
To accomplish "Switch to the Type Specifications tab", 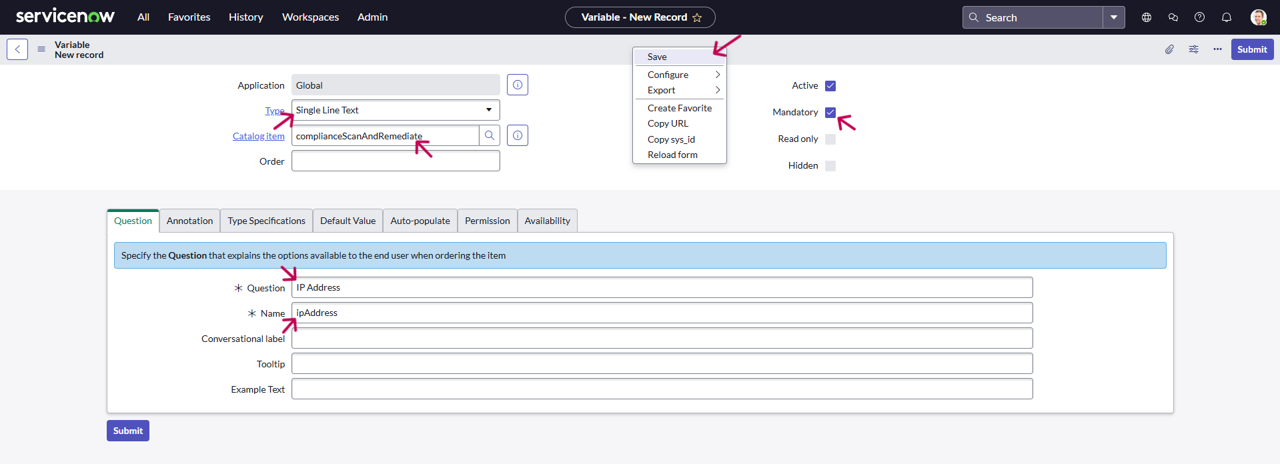I will tap(266, 221).
